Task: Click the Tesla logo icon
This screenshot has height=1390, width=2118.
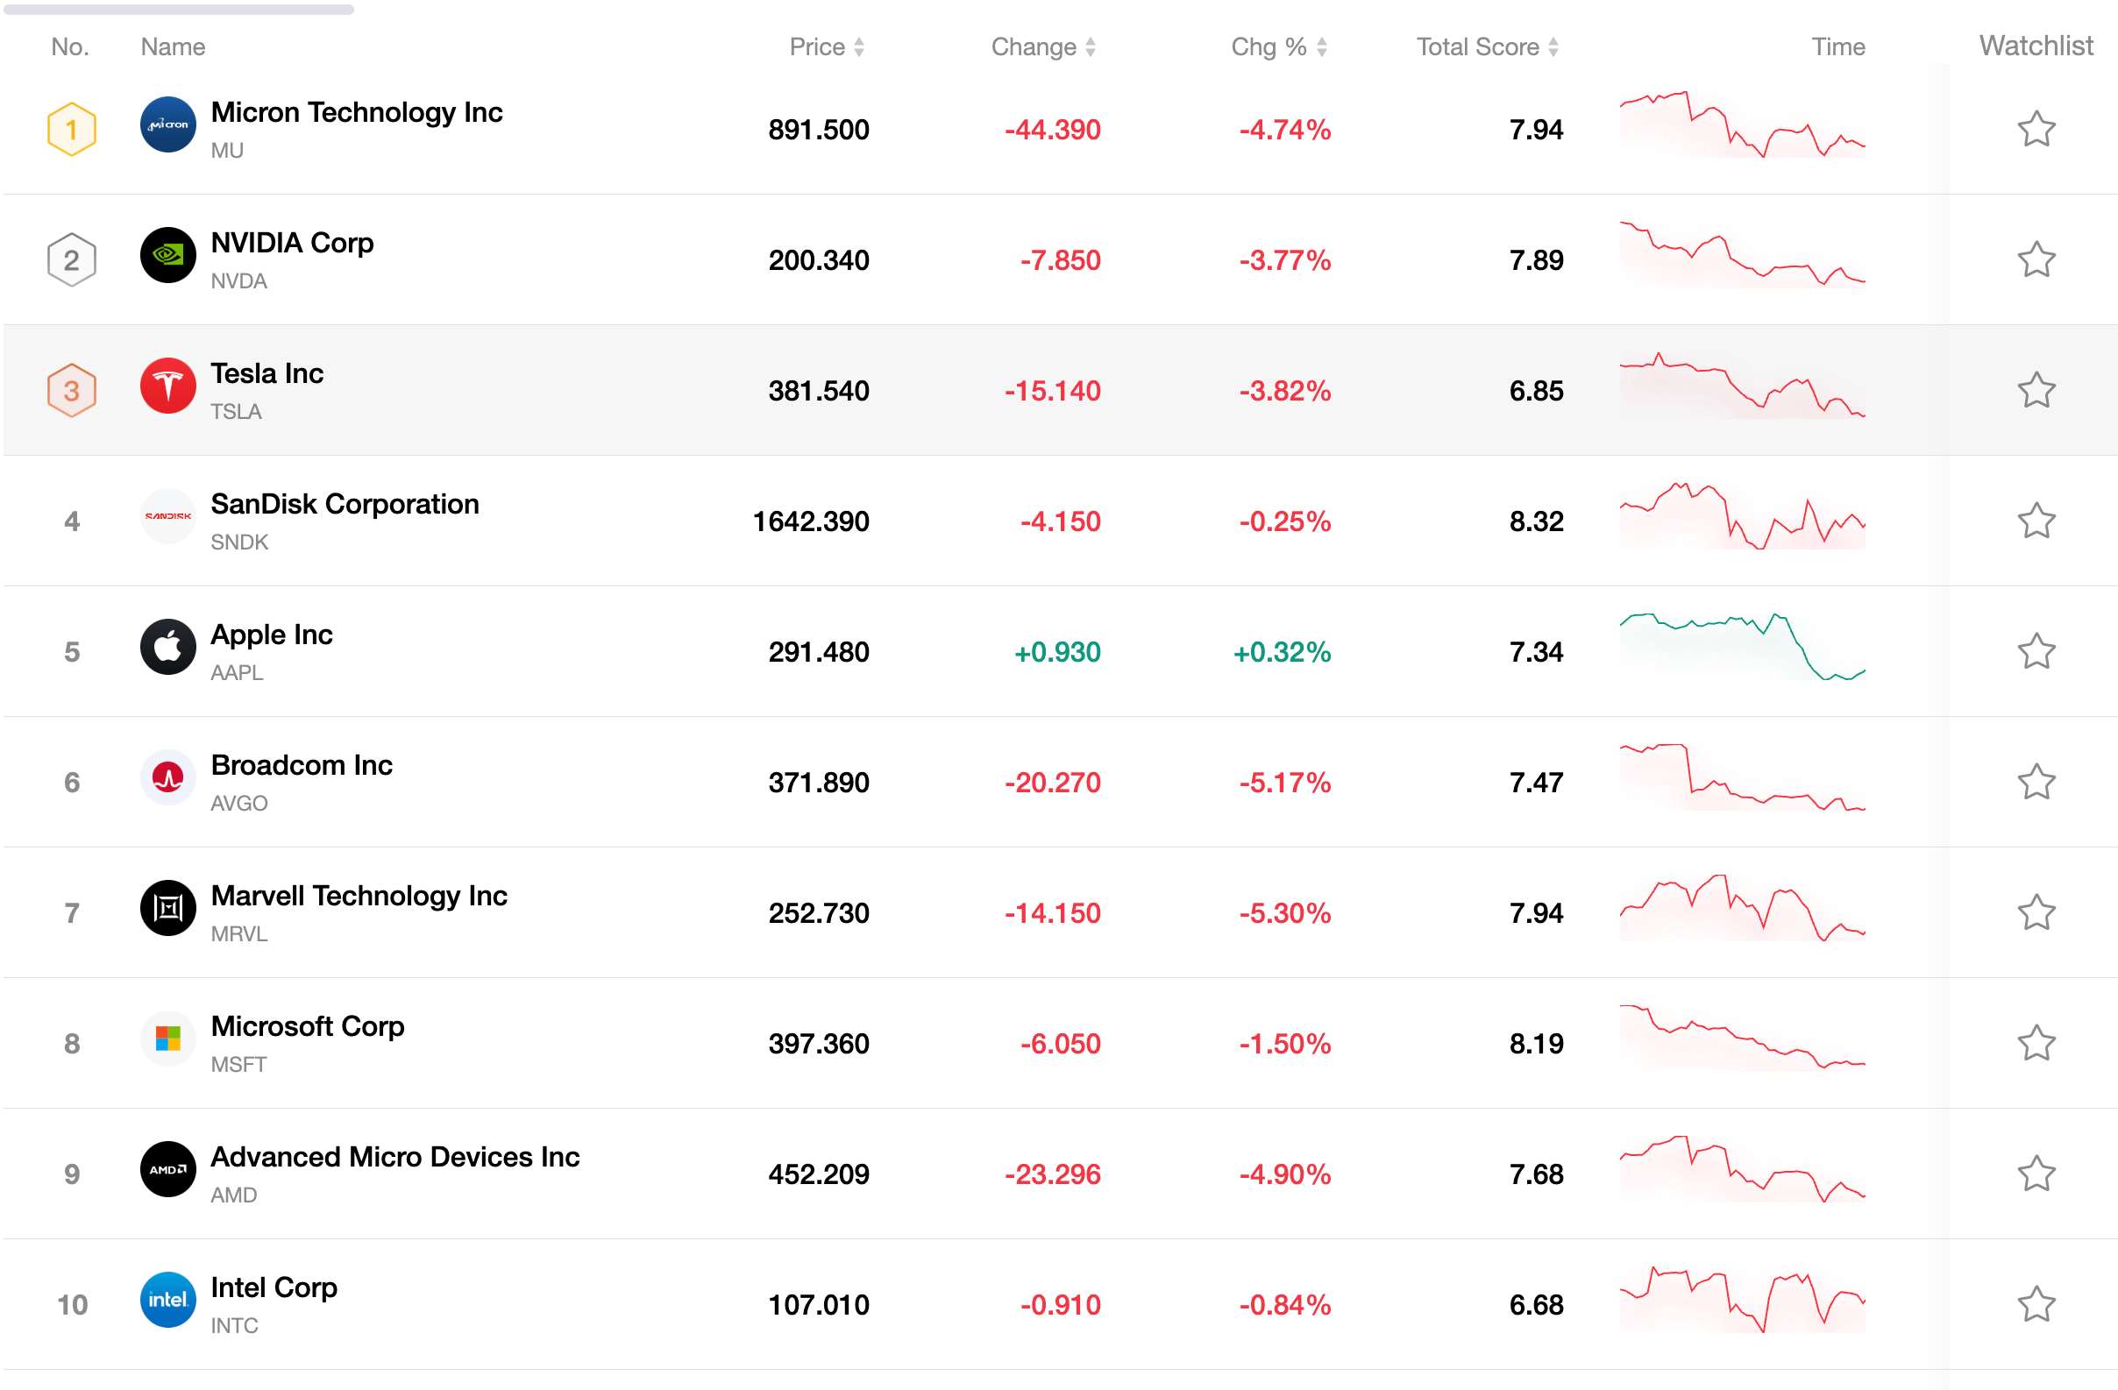Action: pyautogui.click(x=168, y=387)
